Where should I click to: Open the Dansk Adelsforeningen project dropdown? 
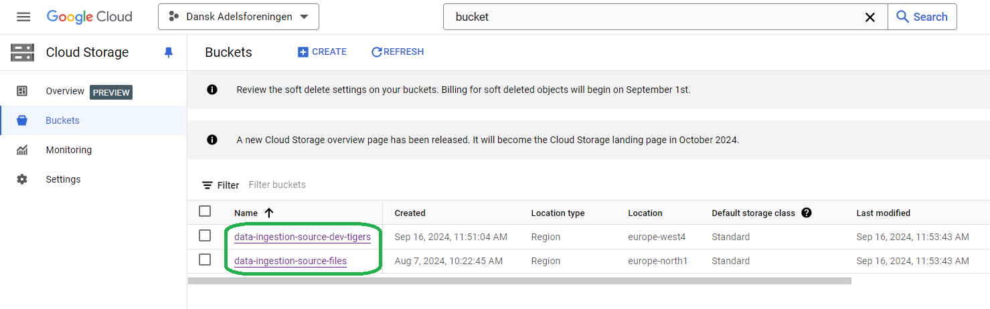click(238, 17)
